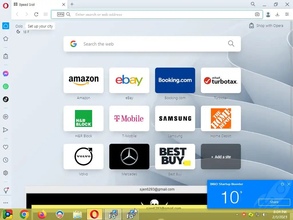293x220 pixels.
Task: Open Settings gear in Opera sidebar
Action: point(6,173)
